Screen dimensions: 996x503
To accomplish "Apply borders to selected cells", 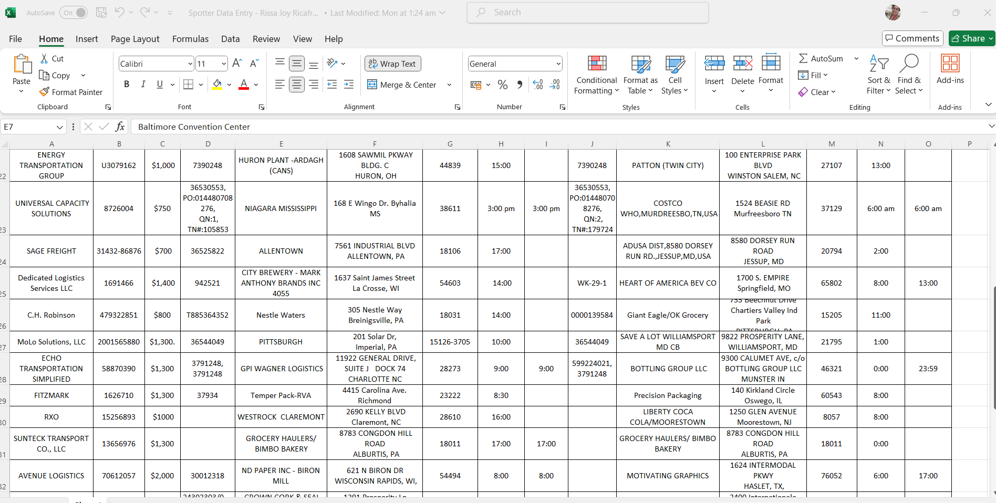I will click(x=188, y=84).
